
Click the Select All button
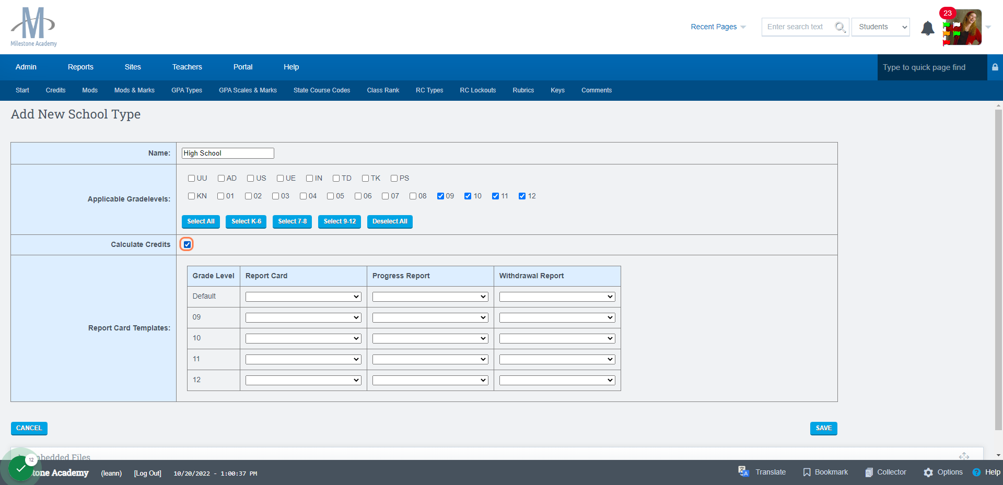[x=201, y=221]
